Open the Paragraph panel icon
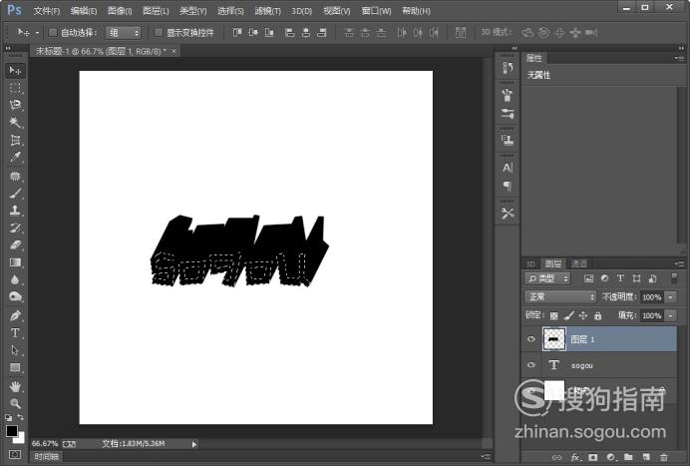 (x=508, y=186)
